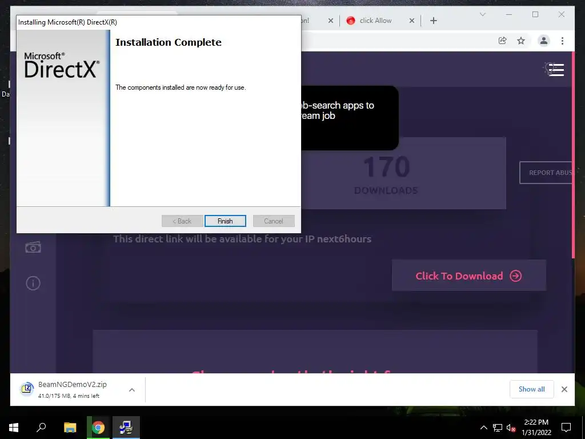Open the taskbar clock and date
Screen dimensions: 585x439
click(x=536, y=428)
